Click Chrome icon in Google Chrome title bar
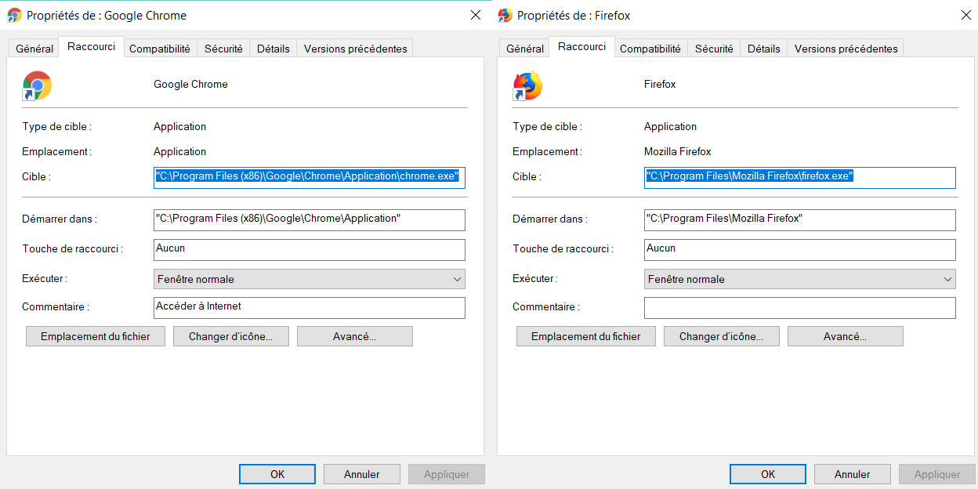 14,15
